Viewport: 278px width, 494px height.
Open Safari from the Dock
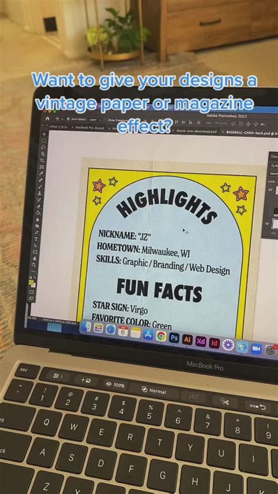tap(110, 330)
